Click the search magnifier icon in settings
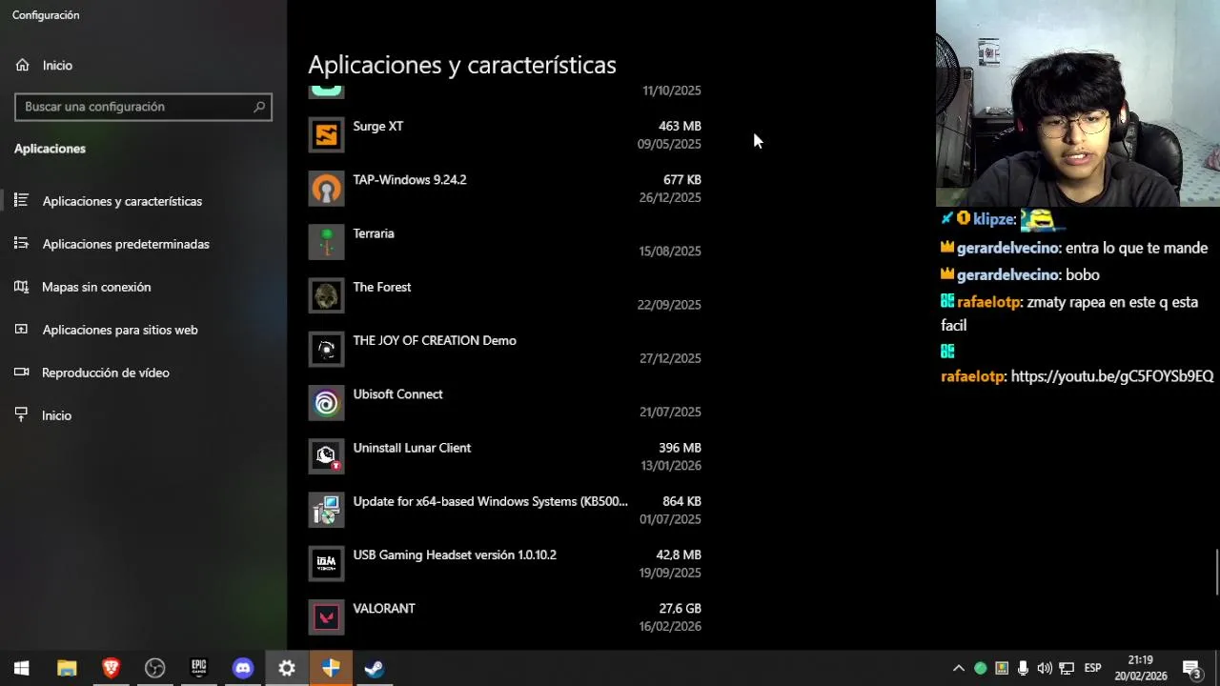The image size is (1220, 686). 259,107
